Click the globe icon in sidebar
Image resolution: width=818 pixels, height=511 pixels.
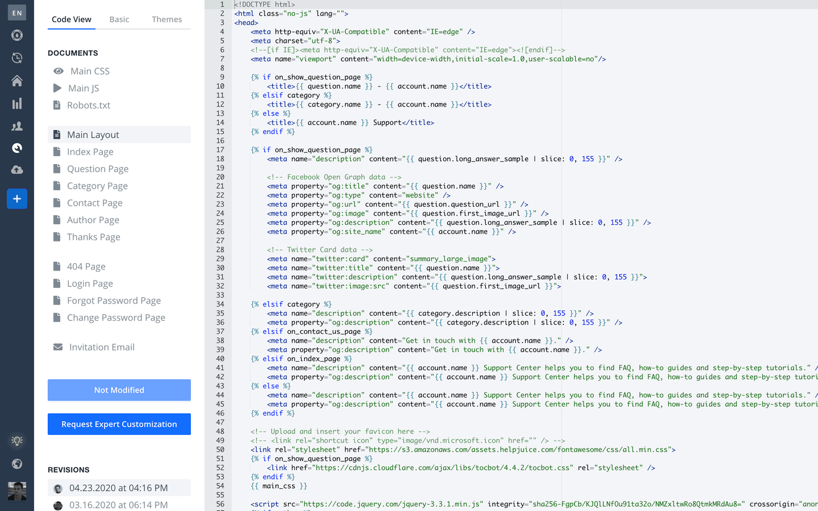coord(17,464)
